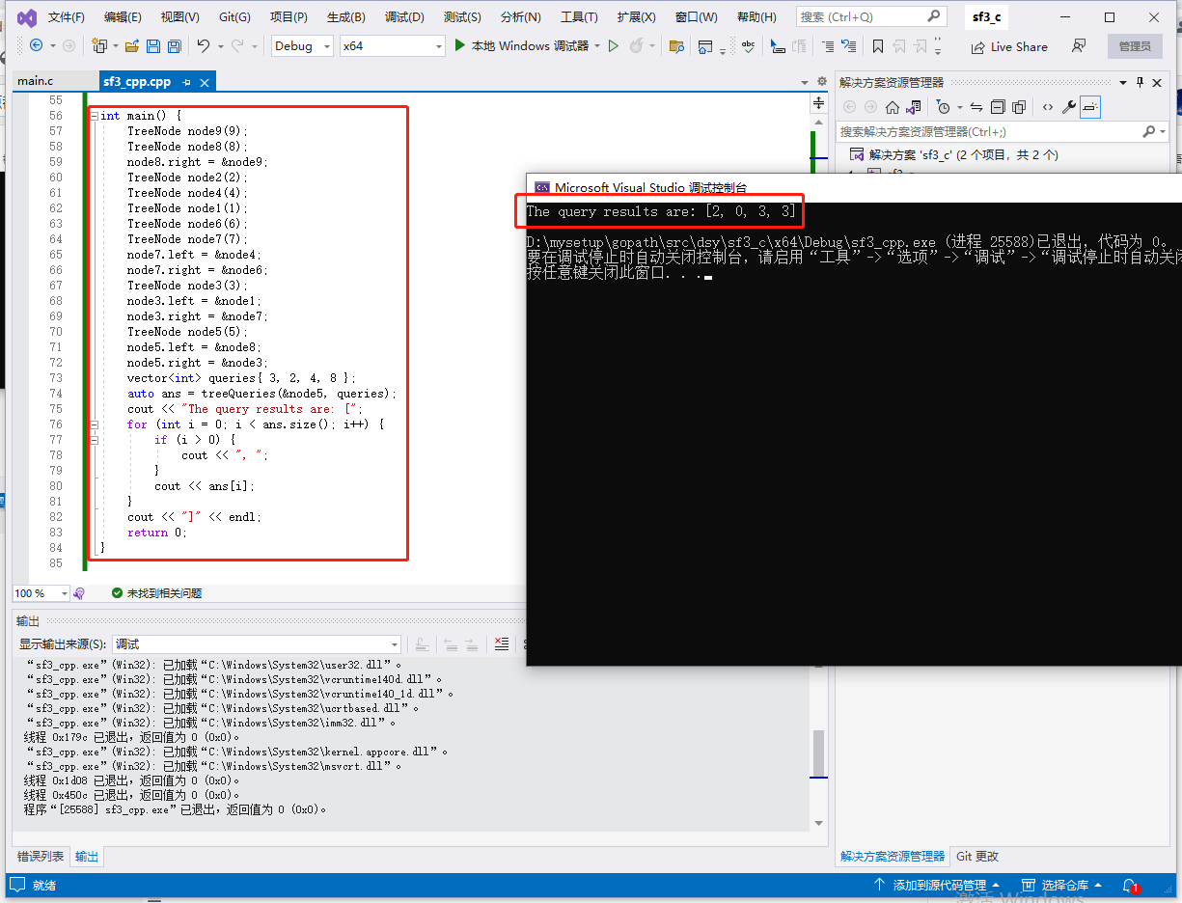The width and height of the screenshot is (1182, 903).
Task: Open the 工具(T) menu
Action: tap(579, 17)
